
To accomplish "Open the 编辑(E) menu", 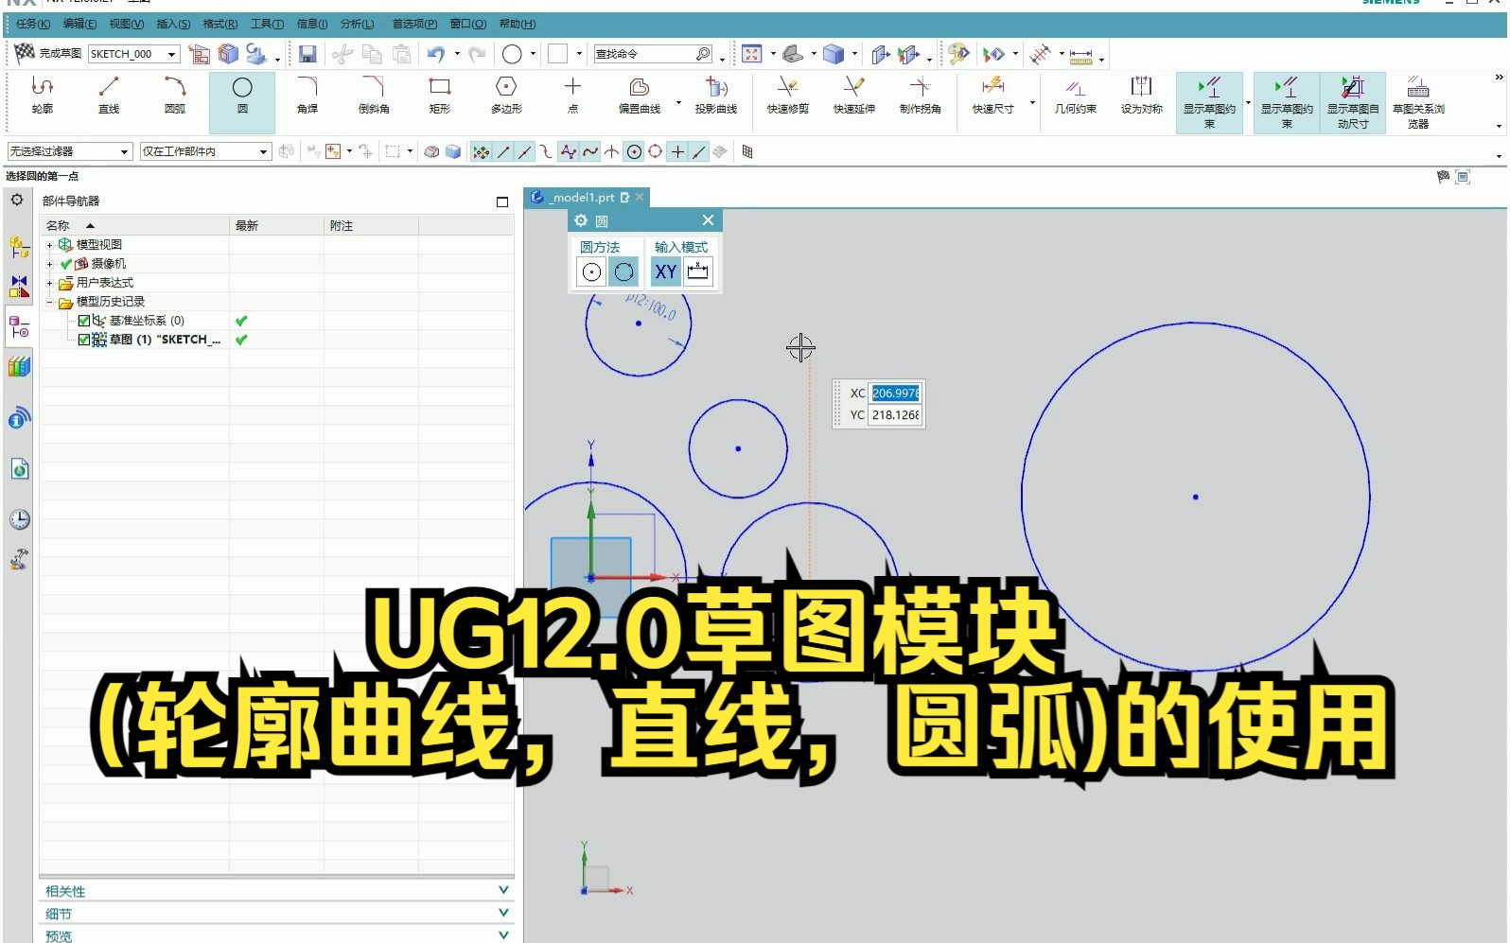I will [79, 24].
